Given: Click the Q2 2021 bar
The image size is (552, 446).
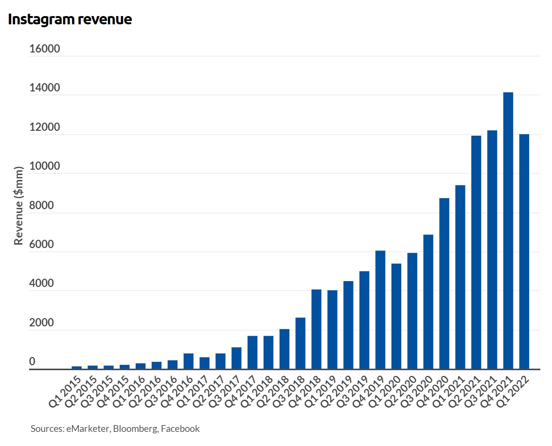Looking at the screenshot, I should pos(476,252).
